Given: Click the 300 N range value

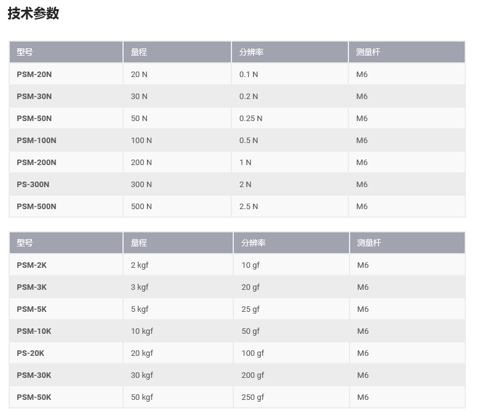Looking at the screenshot, I should 141,185.
